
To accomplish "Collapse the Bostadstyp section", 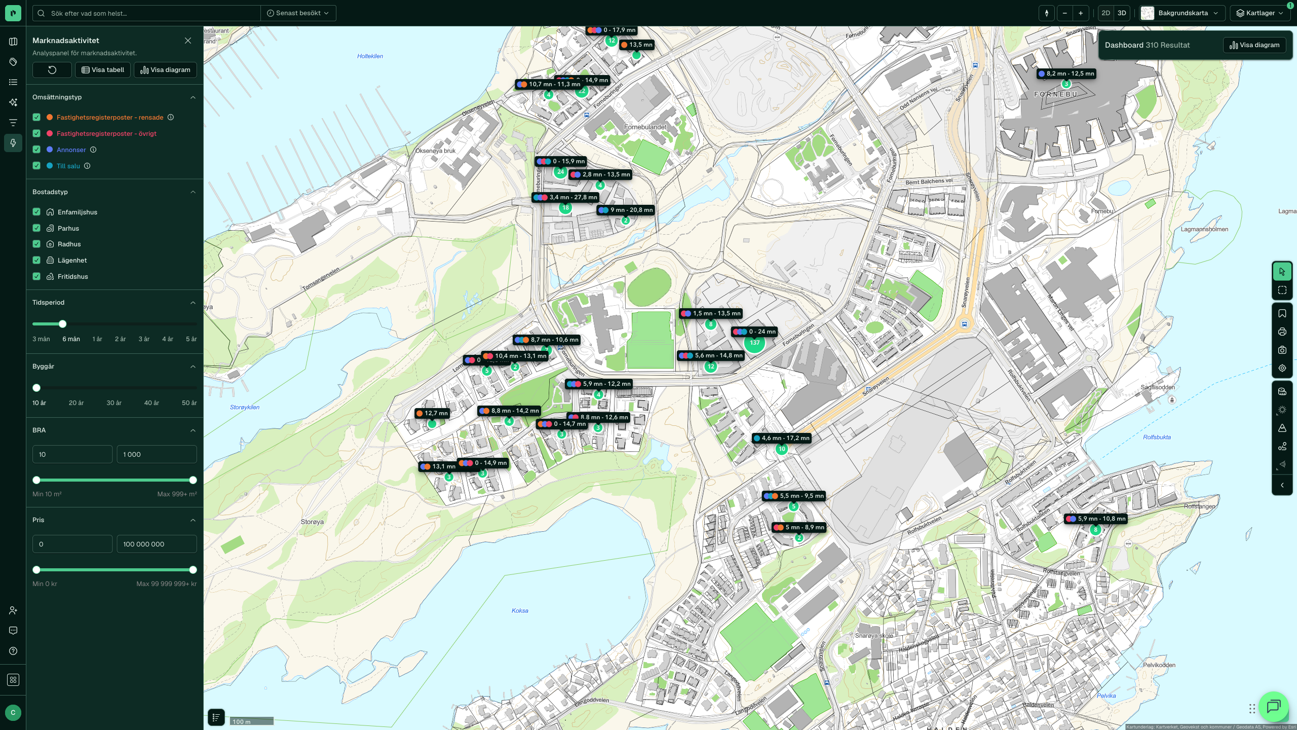I will point(193,192).
